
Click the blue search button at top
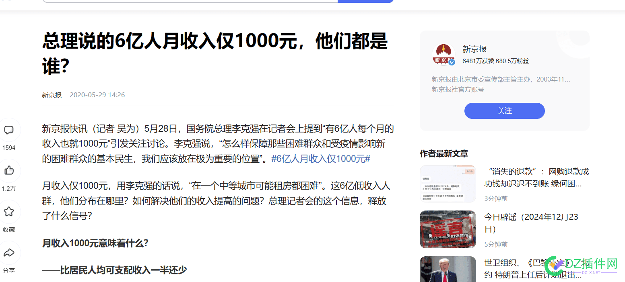(x=365, y=1)
